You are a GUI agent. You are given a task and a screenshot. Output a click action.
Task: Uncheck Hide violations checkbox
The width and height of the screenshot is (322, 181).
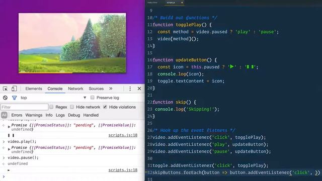(x=105, y=107)
